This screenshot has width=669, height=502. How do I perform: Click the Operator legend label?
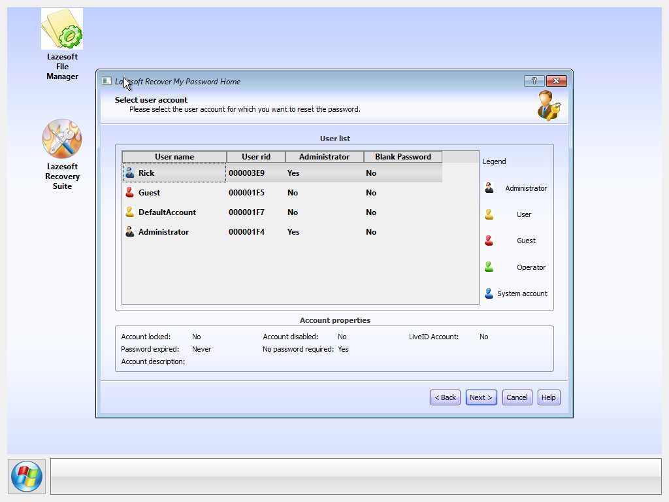click(531, 267)
